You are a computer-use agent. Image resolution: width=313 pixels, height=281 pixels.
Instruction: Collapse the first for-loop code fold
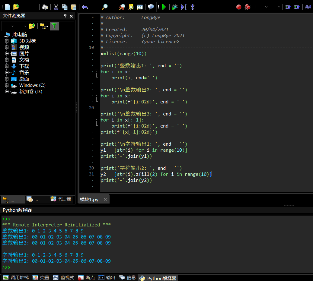[x=96, y=71]
